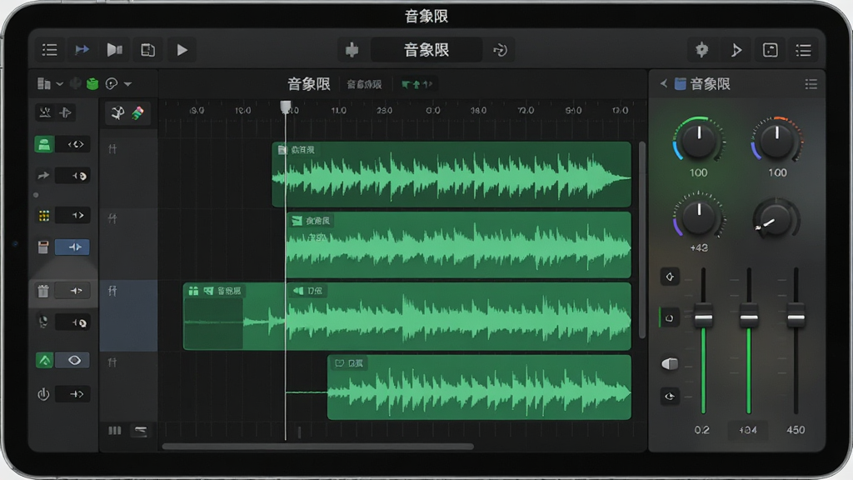The height and width of the screenshot is (480, 853).
Task: Toggle the pill-shaped switch beside the faders
Action: (x=670, y=363)
